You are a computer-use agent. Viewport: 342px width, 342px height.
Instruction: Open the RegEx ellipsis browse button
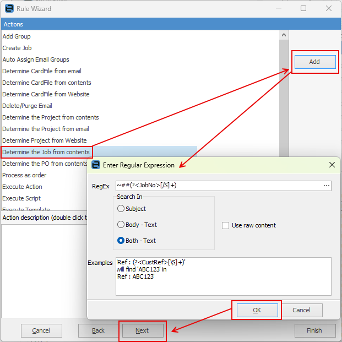[x=326, y=186]
